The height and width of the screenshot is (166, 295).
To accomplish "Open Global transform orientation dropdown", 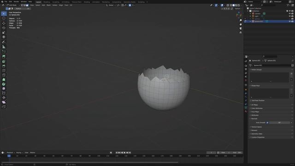I will point(111,5).
